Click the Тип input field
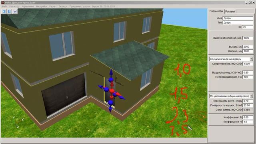 click(x=238, y=22)
